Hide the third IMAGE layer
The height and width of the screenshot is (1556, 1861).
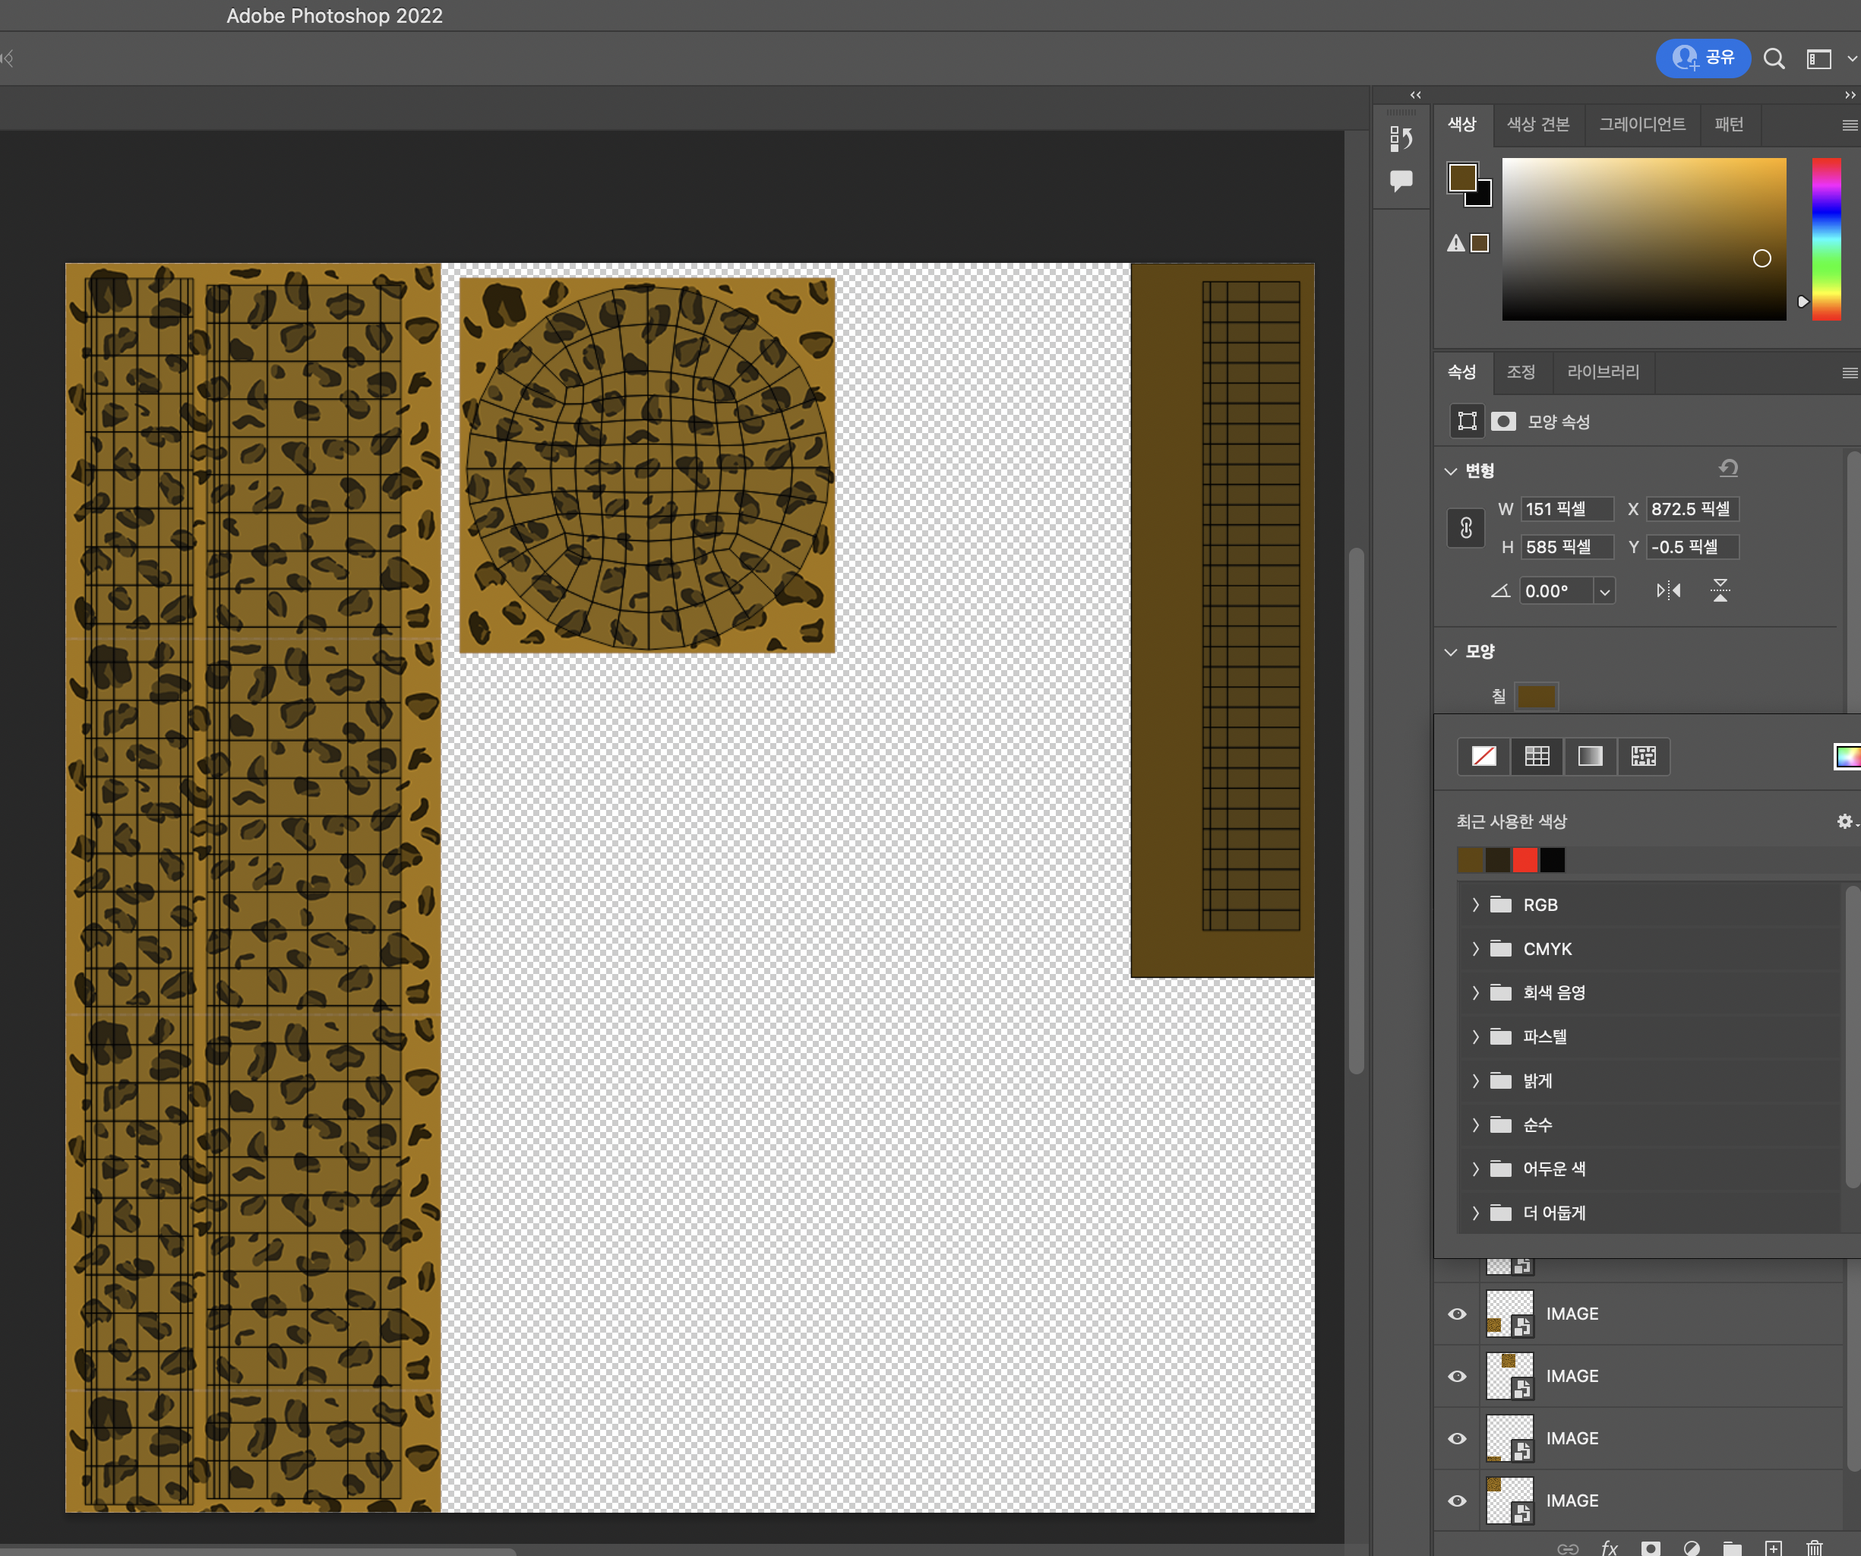1456,1437
